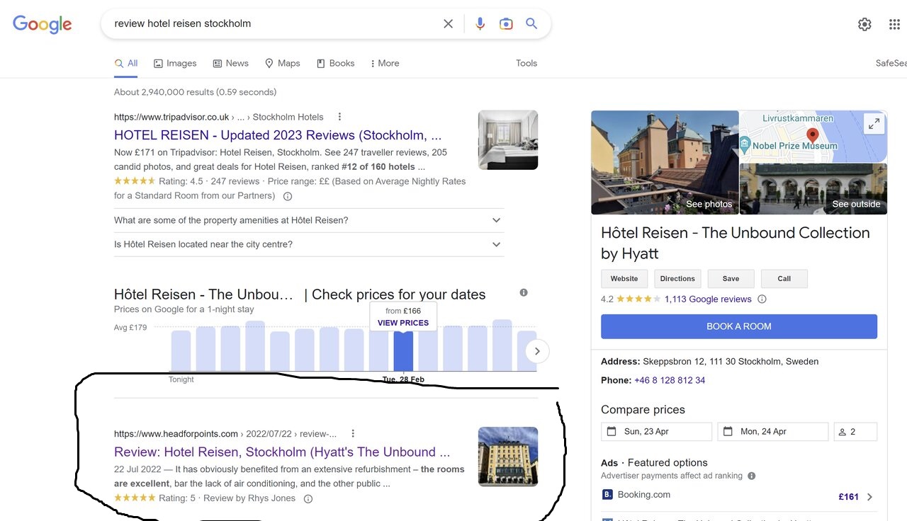The height and width of the screenshot is (521, 907).
Task: Open the See photos hotel image
Action: 665,162
